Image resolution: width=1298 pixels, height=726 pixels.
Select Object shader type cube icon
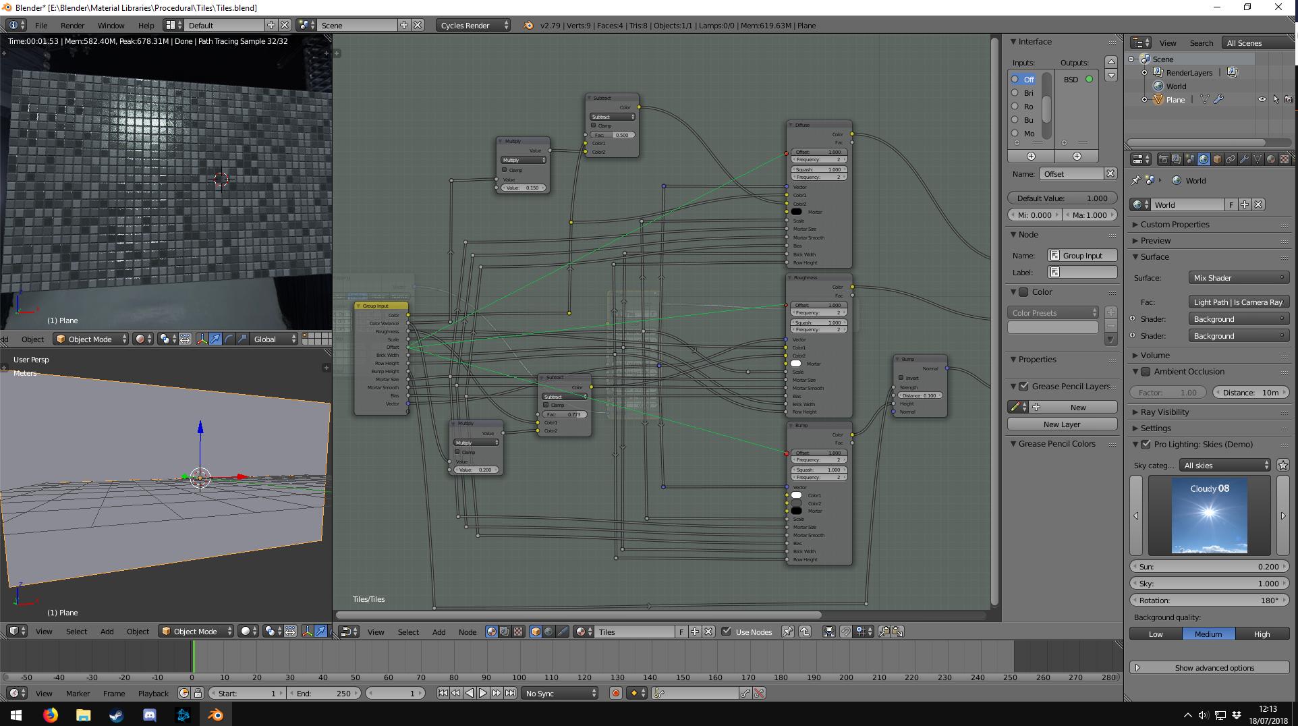click(x=536, y=632)
